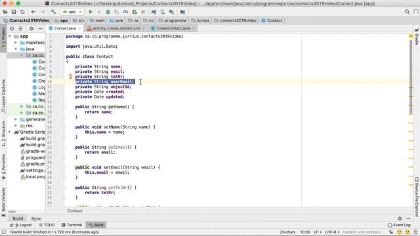Screen dimensions: 420x236
Task: Toggle the Layout Captures side panel
Action: click(3, 96)
